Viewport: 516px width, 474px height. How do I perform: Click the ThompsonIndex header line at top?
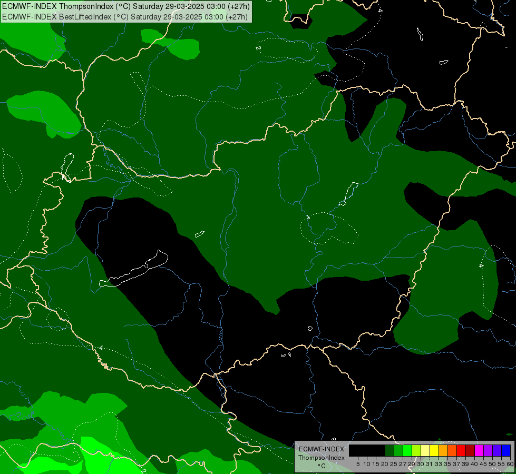pyautogui.click(x=126, y=6)
